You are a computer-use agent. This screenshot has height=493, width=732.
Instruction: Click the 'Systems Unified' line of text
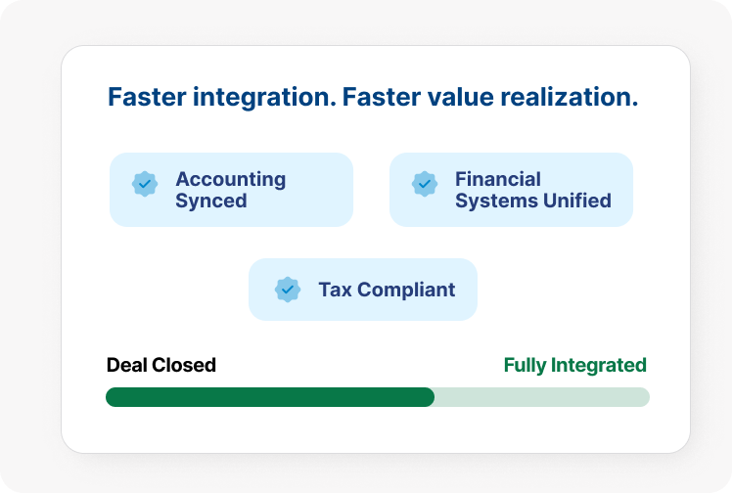(532, 201)
